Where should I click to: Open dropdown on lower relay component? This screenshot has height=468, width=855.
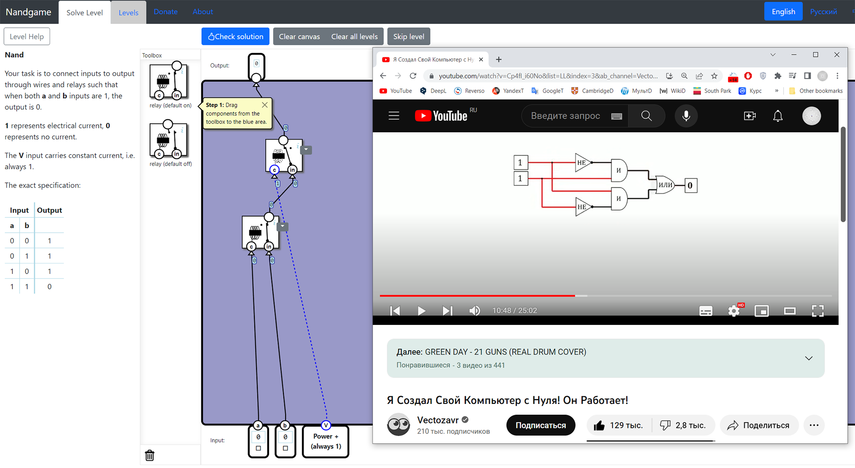pyautogui.click(x=283, y=226)
